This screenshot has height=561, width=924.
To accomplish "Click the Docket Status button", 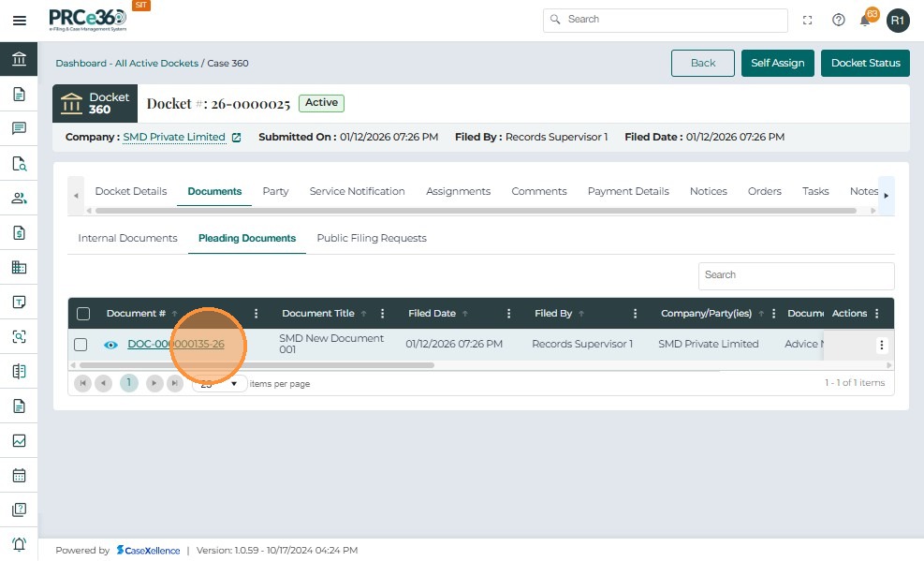I will [865, 63].
